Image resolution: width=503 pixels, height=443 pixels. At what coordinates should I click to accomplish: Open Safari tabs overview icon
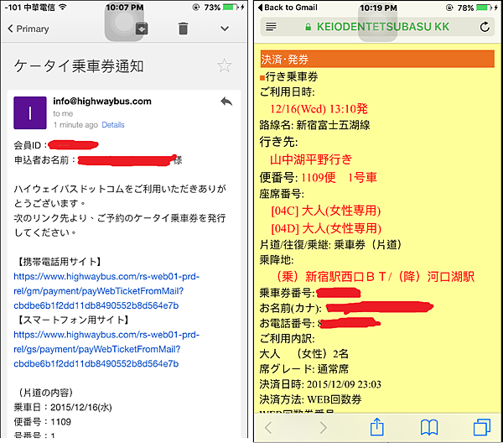tap(482, 427)
